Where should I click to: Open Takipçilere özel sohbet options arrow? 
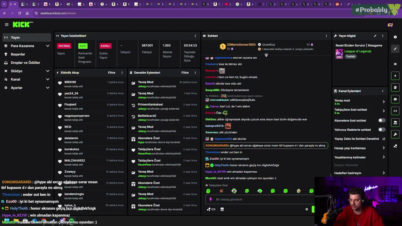[384, 111]
